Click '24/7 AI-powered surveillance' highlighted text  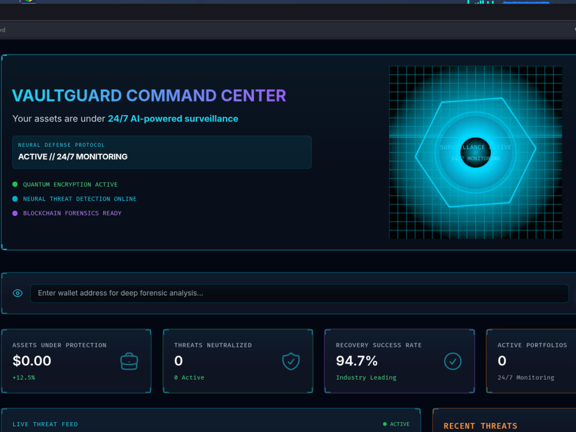(x=173, y=119)
